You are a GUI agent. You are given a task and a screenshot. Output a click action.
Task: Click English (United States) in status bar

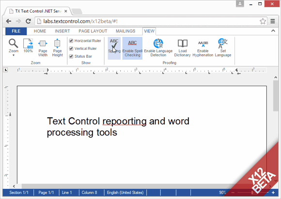(x=125, y=193)
